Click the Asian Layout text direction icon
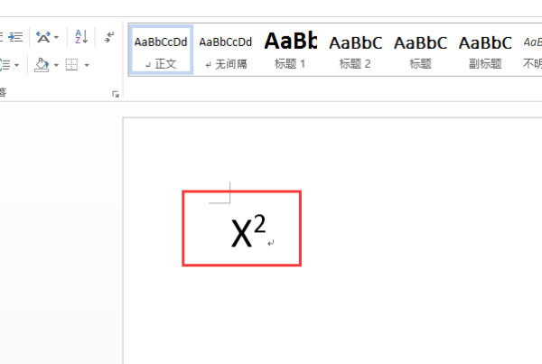The image size is (542, 364). 43,37
